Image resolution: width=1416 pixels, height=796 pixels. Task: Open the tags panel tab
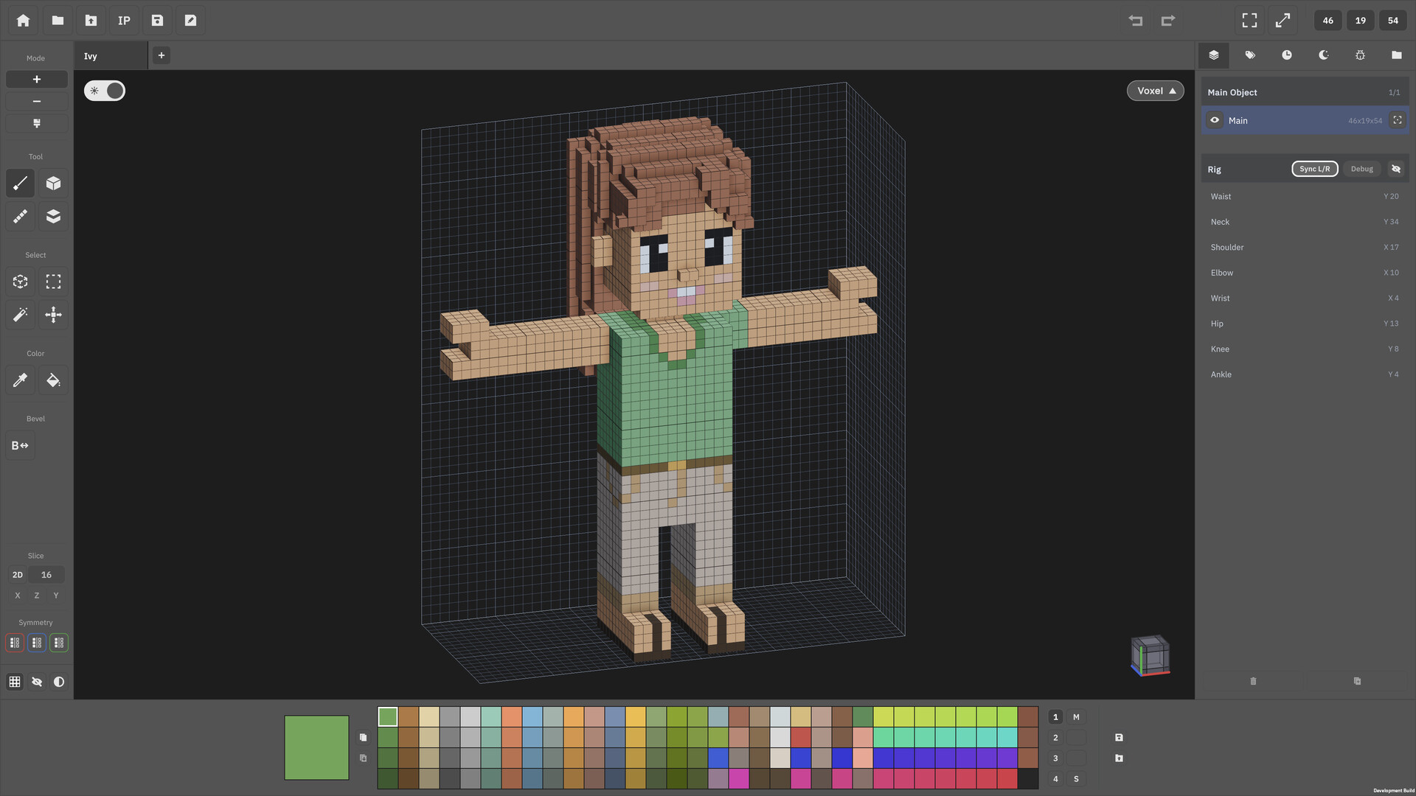1250,55
